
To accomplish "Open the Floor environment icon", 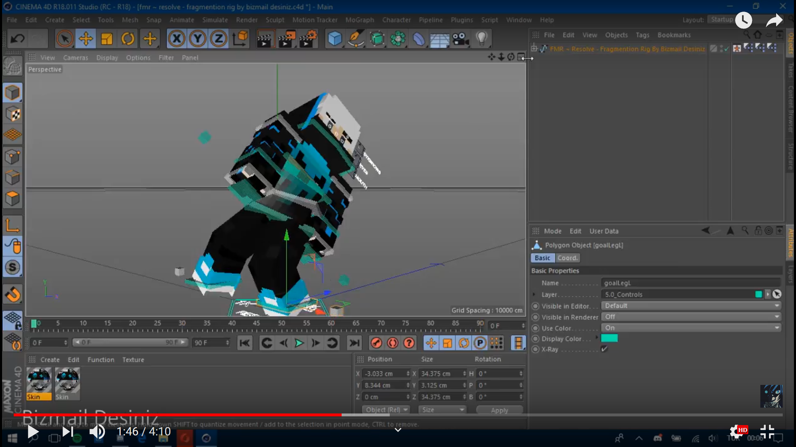I will pyautogui.click(x=439, y=39).
